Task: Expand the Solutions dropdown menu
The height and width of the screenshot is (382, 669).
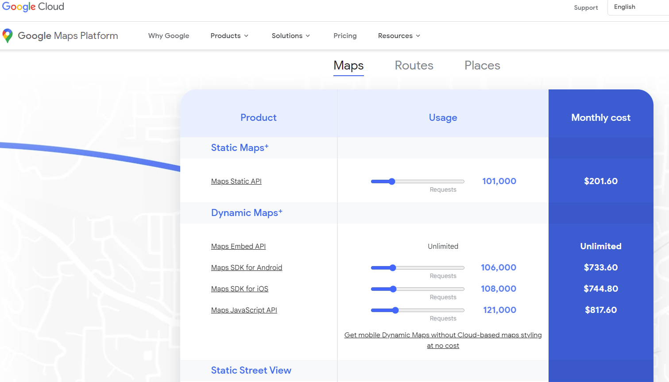Action: click(290, 36)
